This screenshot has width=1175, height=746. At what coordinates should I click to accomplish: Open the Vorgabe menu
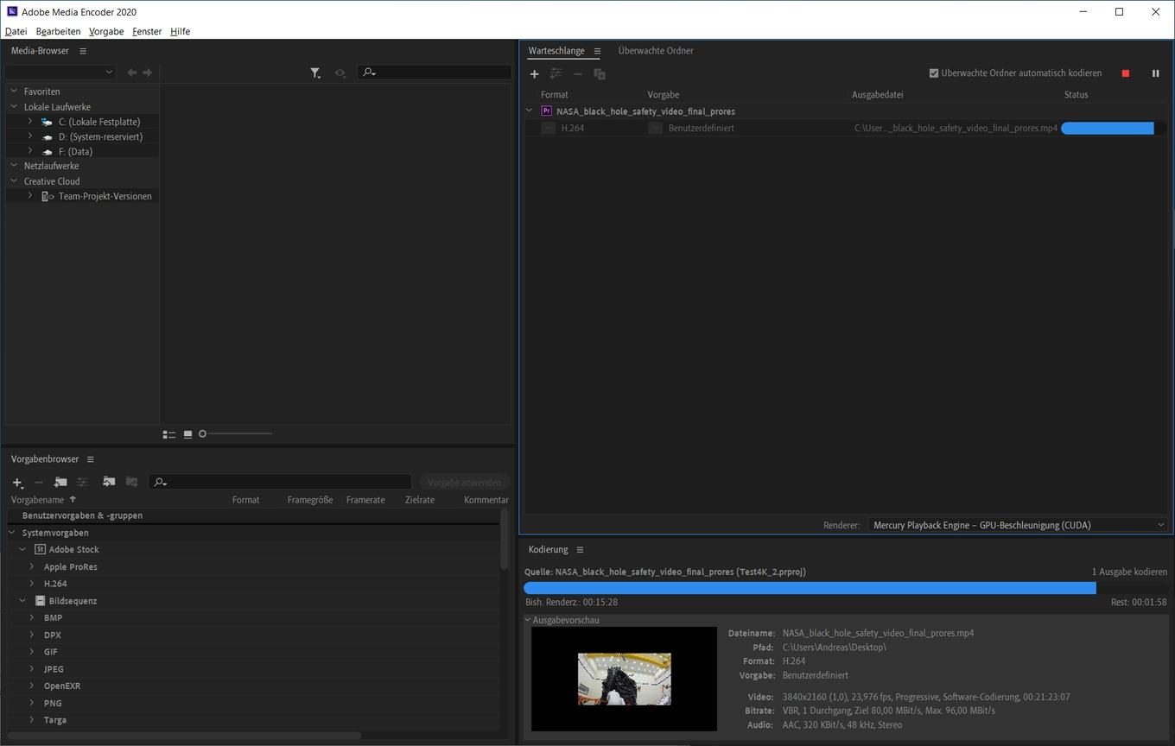[x=106, y=31]
